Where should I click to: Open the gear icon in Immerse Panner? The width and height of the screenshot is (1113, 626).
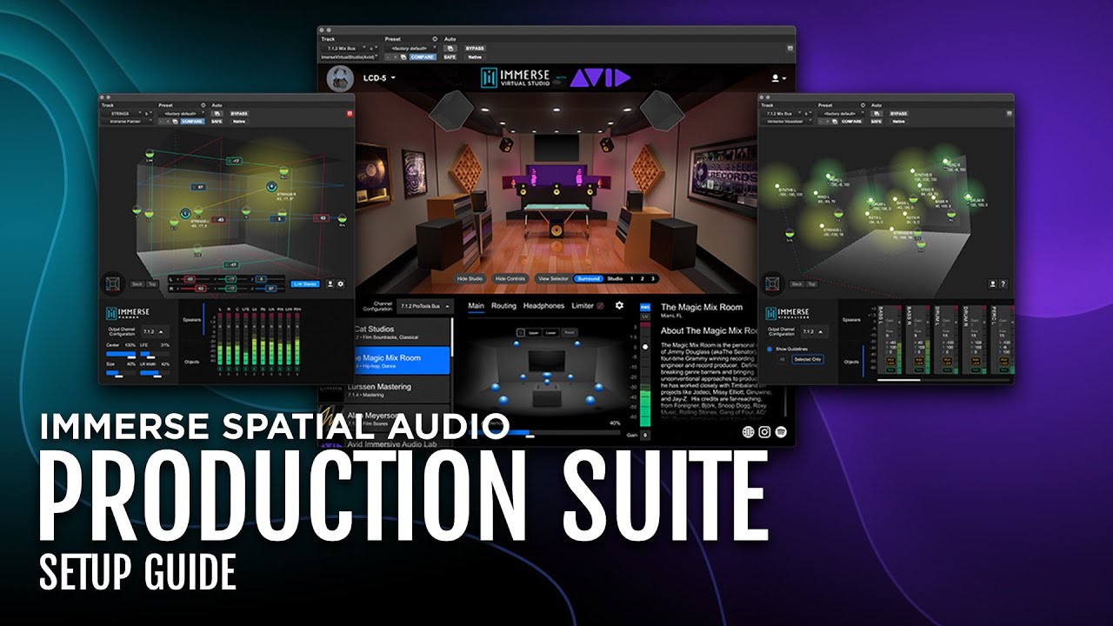341,283
